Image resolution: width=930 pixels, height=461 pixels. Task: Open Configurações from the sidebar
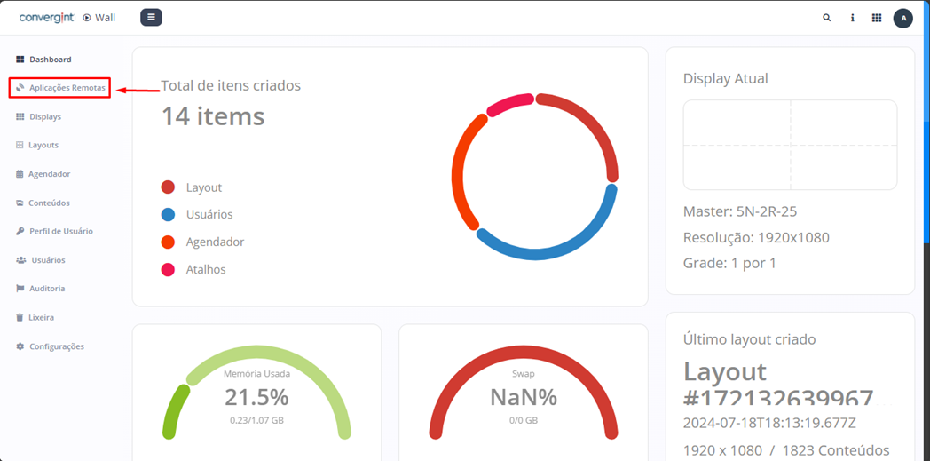(x=56, y=346)
